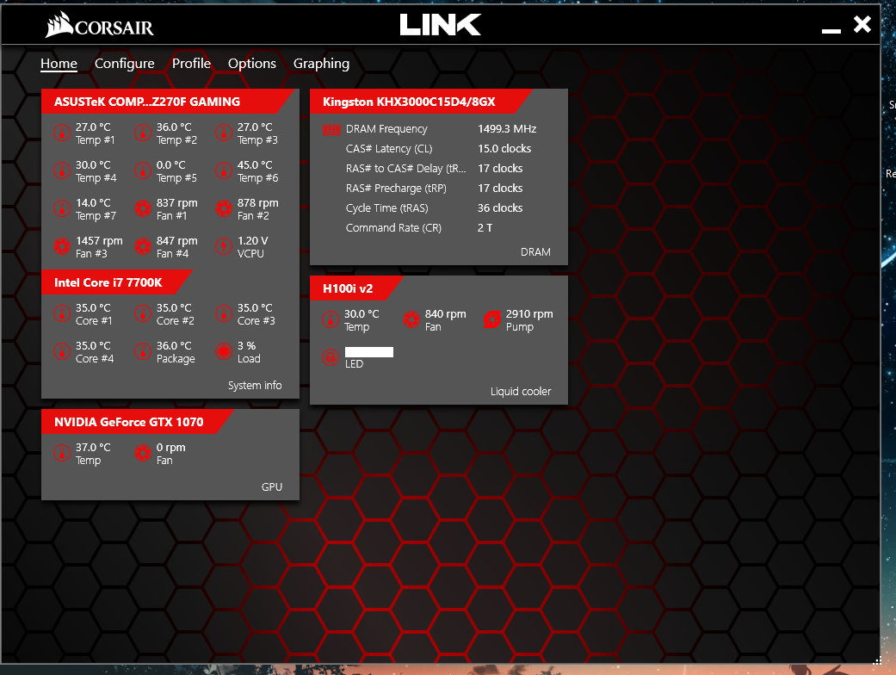Image resolution: width=896 pixels, height=675 pixels.
Task: Click the 1457 rpm Fan #3 reading
Action: click(x=99, y=240)
